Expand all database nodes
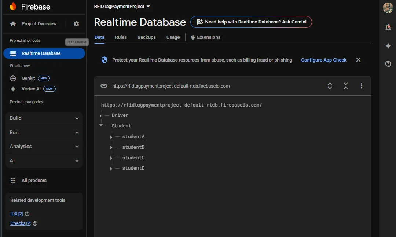Screen dimensions: 396x237 tap(330, 86)
